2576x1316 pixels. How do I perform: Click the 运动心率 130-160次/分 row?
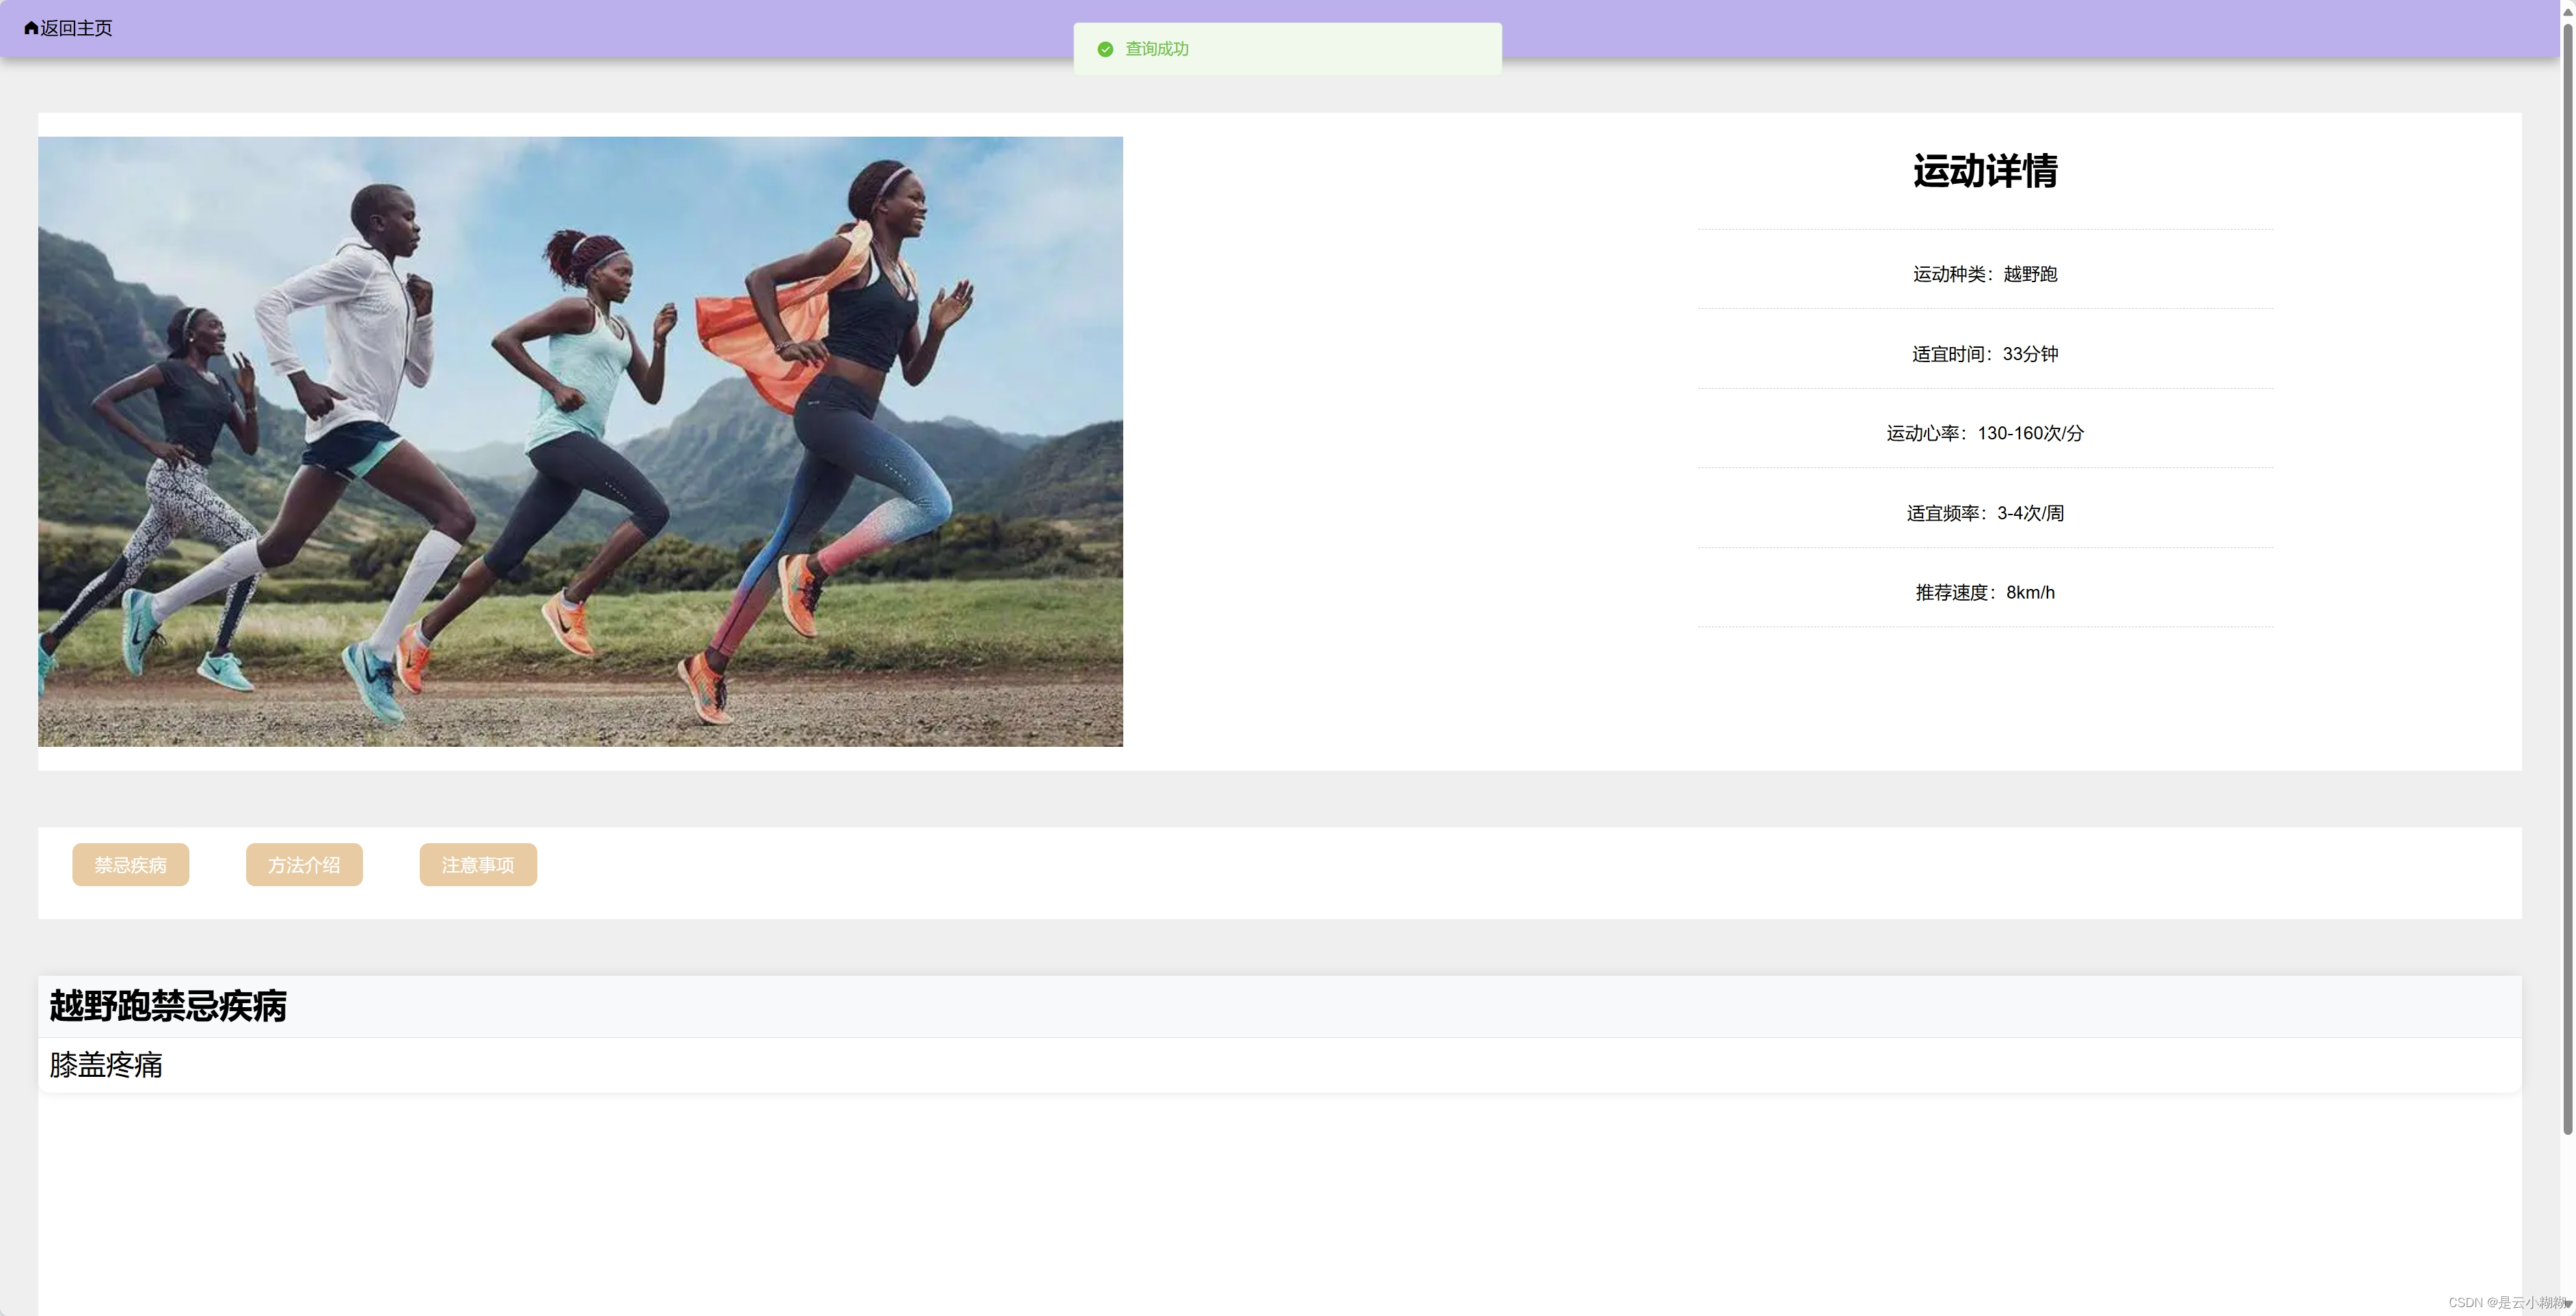tap(1985, 433)
